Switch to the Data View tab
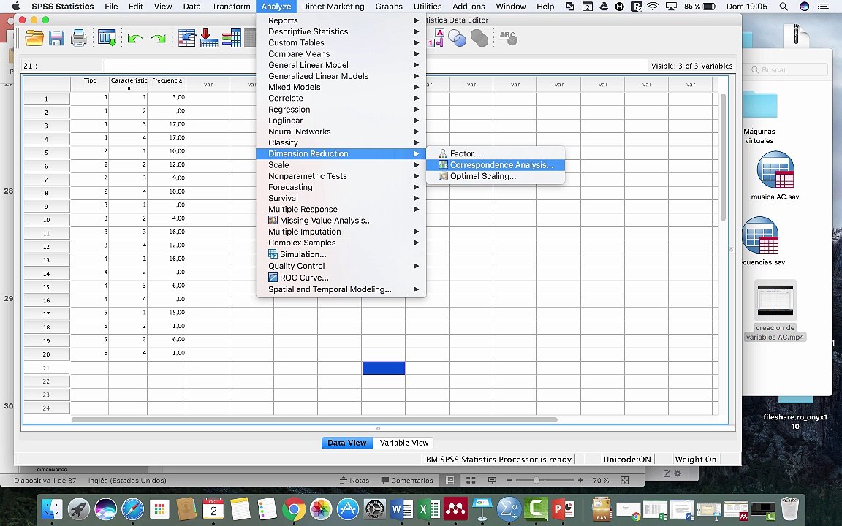842x526 pixels. point(347,443)
